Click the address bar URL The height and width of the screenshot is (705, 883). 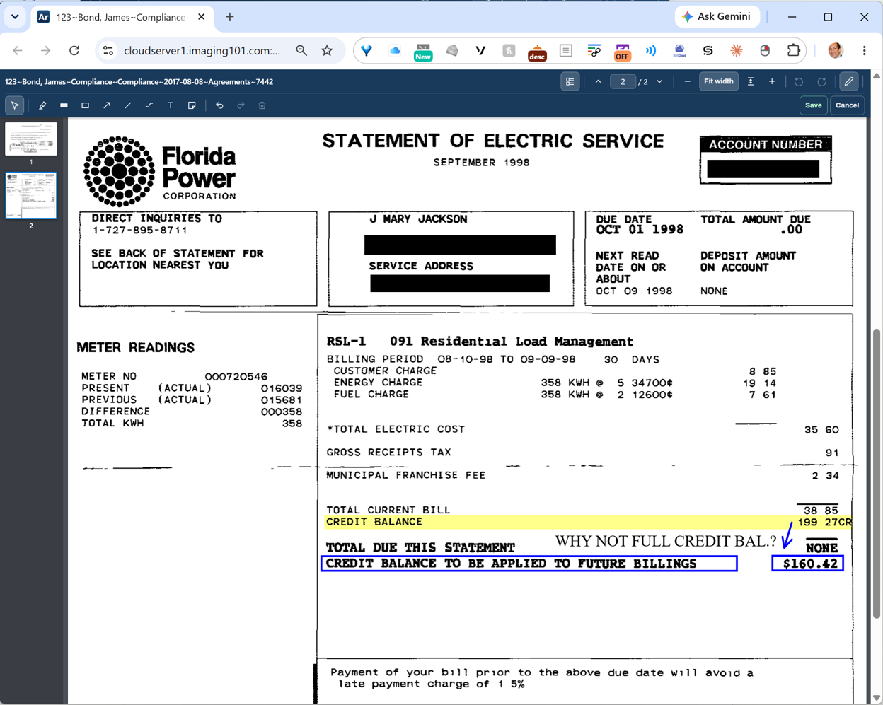(x=202, y=50)
